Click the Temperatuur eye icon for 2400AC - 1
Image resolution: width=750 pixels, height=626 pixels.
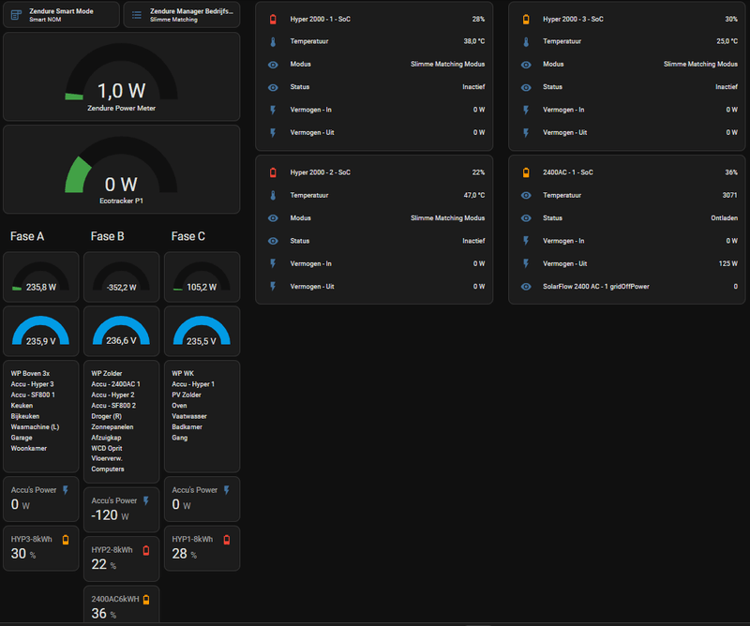(526, 196)
